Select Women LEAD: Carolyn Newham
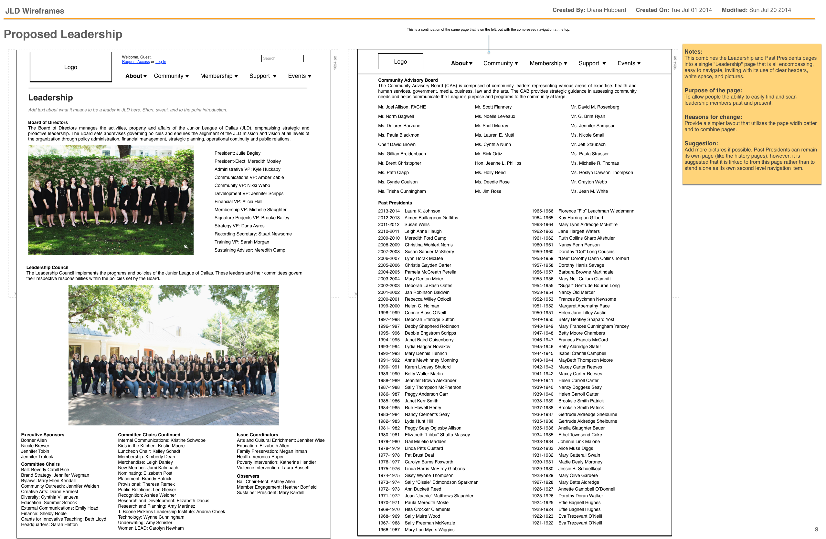Screen dimensions: 826x539 151,528
